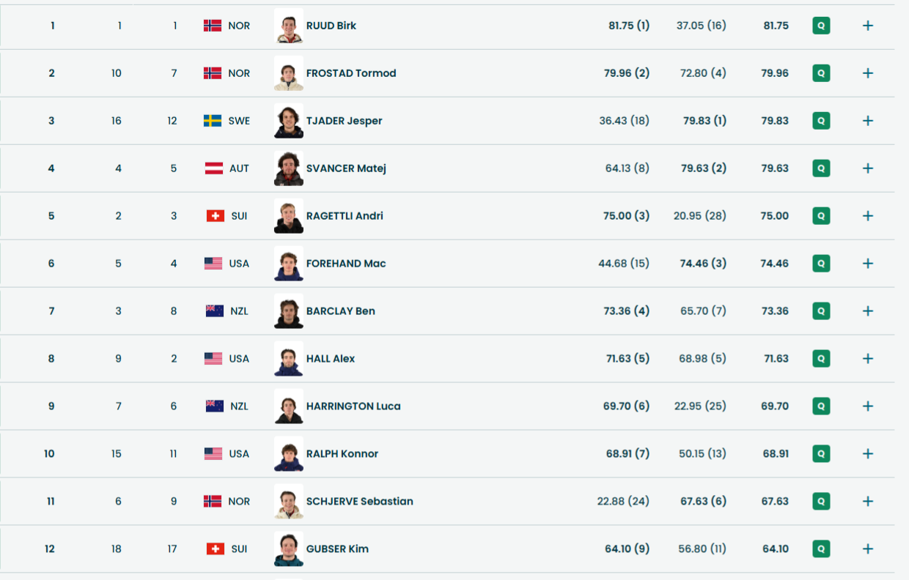Click the Swiss flag beside RAGETTLI Andri
This screenshot has width=909, height=580.
point(215,216)
